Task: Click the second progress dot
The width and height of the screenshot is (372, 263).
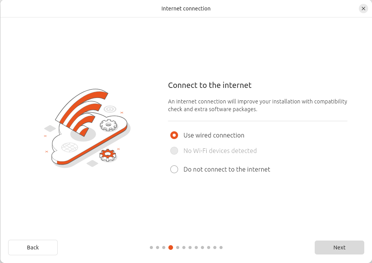Action: coord(158,247)
